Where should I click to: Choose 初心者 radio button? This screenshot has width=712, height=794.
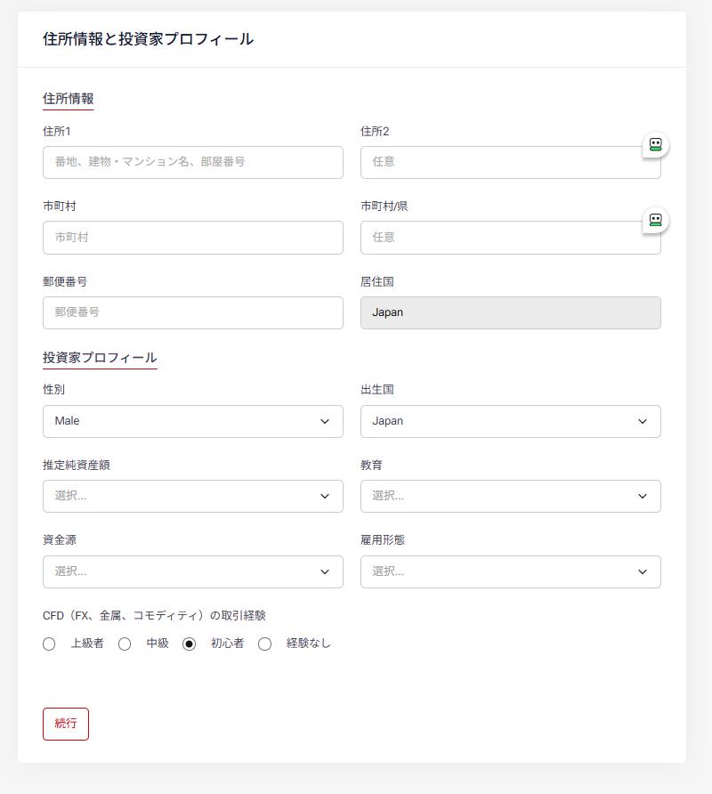tap(189, 644)
